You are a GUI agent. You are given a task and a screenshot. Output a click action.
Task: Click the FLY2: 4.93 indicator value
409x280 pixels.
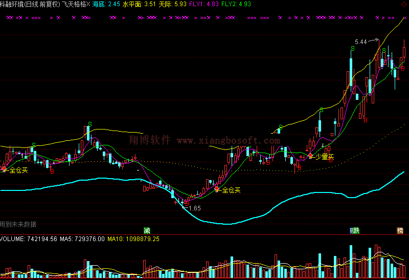(x=236, y=4)
